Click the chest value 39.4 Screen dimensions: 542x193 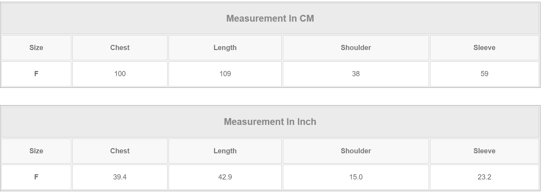coord(120,177)
